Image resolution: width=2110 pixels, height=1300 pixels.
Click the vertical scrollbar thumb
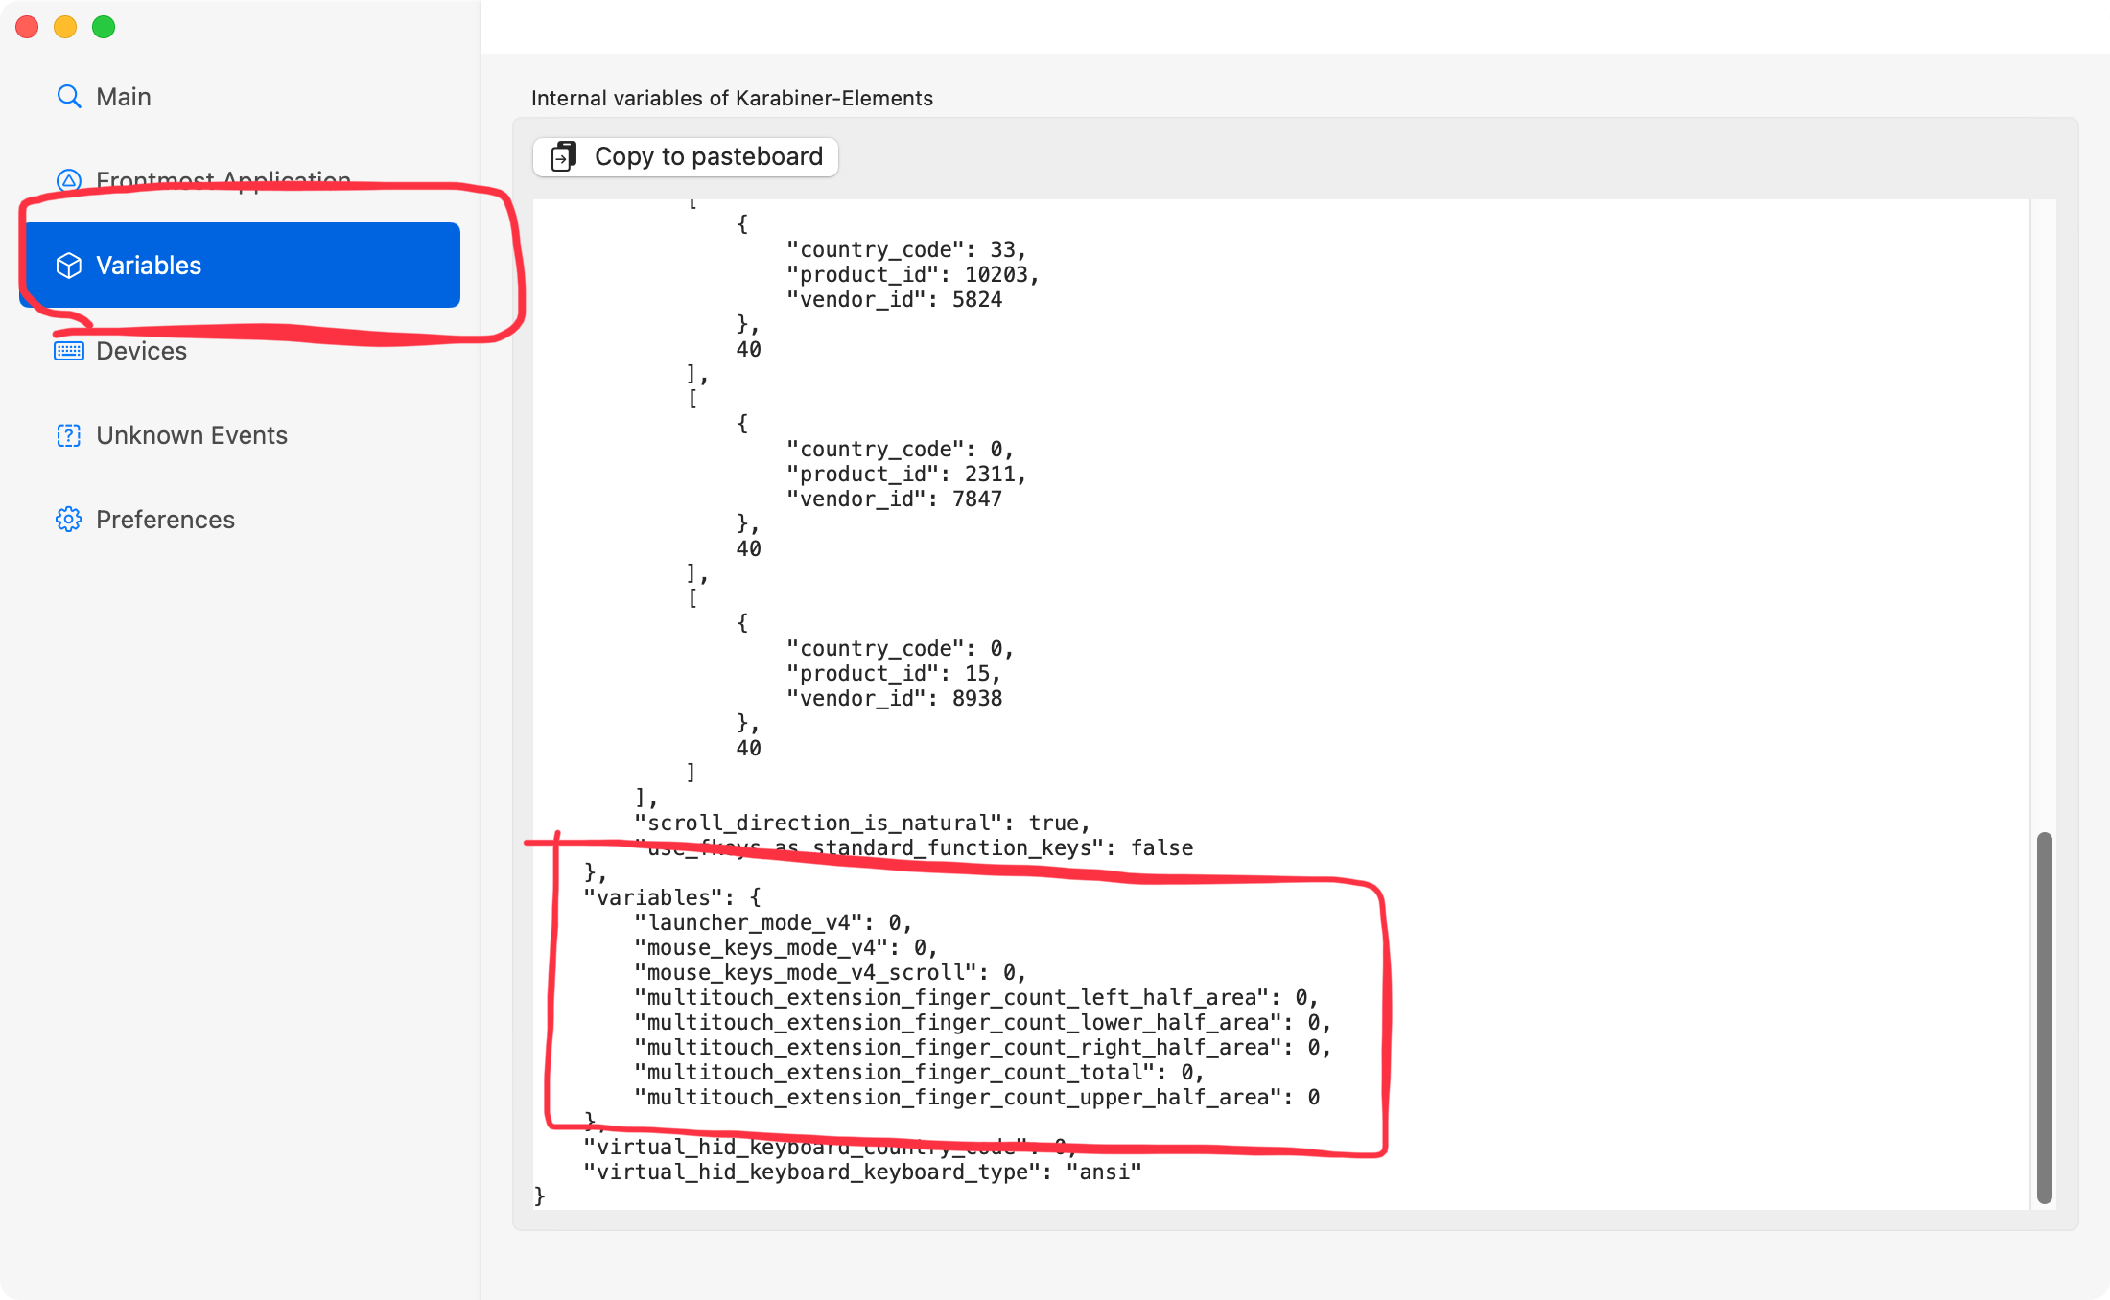click(2044, 1017)
